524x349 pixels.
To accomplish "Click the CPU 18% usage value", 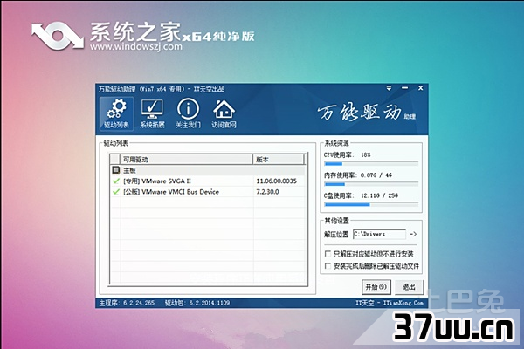I will [x=365, y=155].
